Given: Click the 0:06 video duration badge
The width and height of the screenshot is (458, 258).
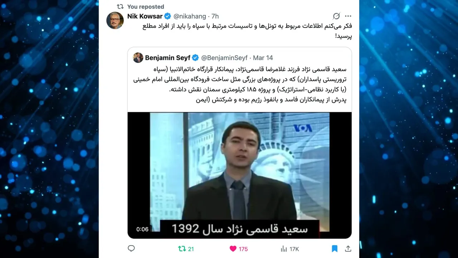Looking at the screenshot, I should click(142, 229).
